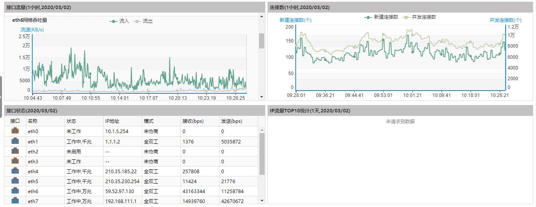Click the eth7 interface port icon
Viewport: 536px width, 207px height.
coord(15,200)
